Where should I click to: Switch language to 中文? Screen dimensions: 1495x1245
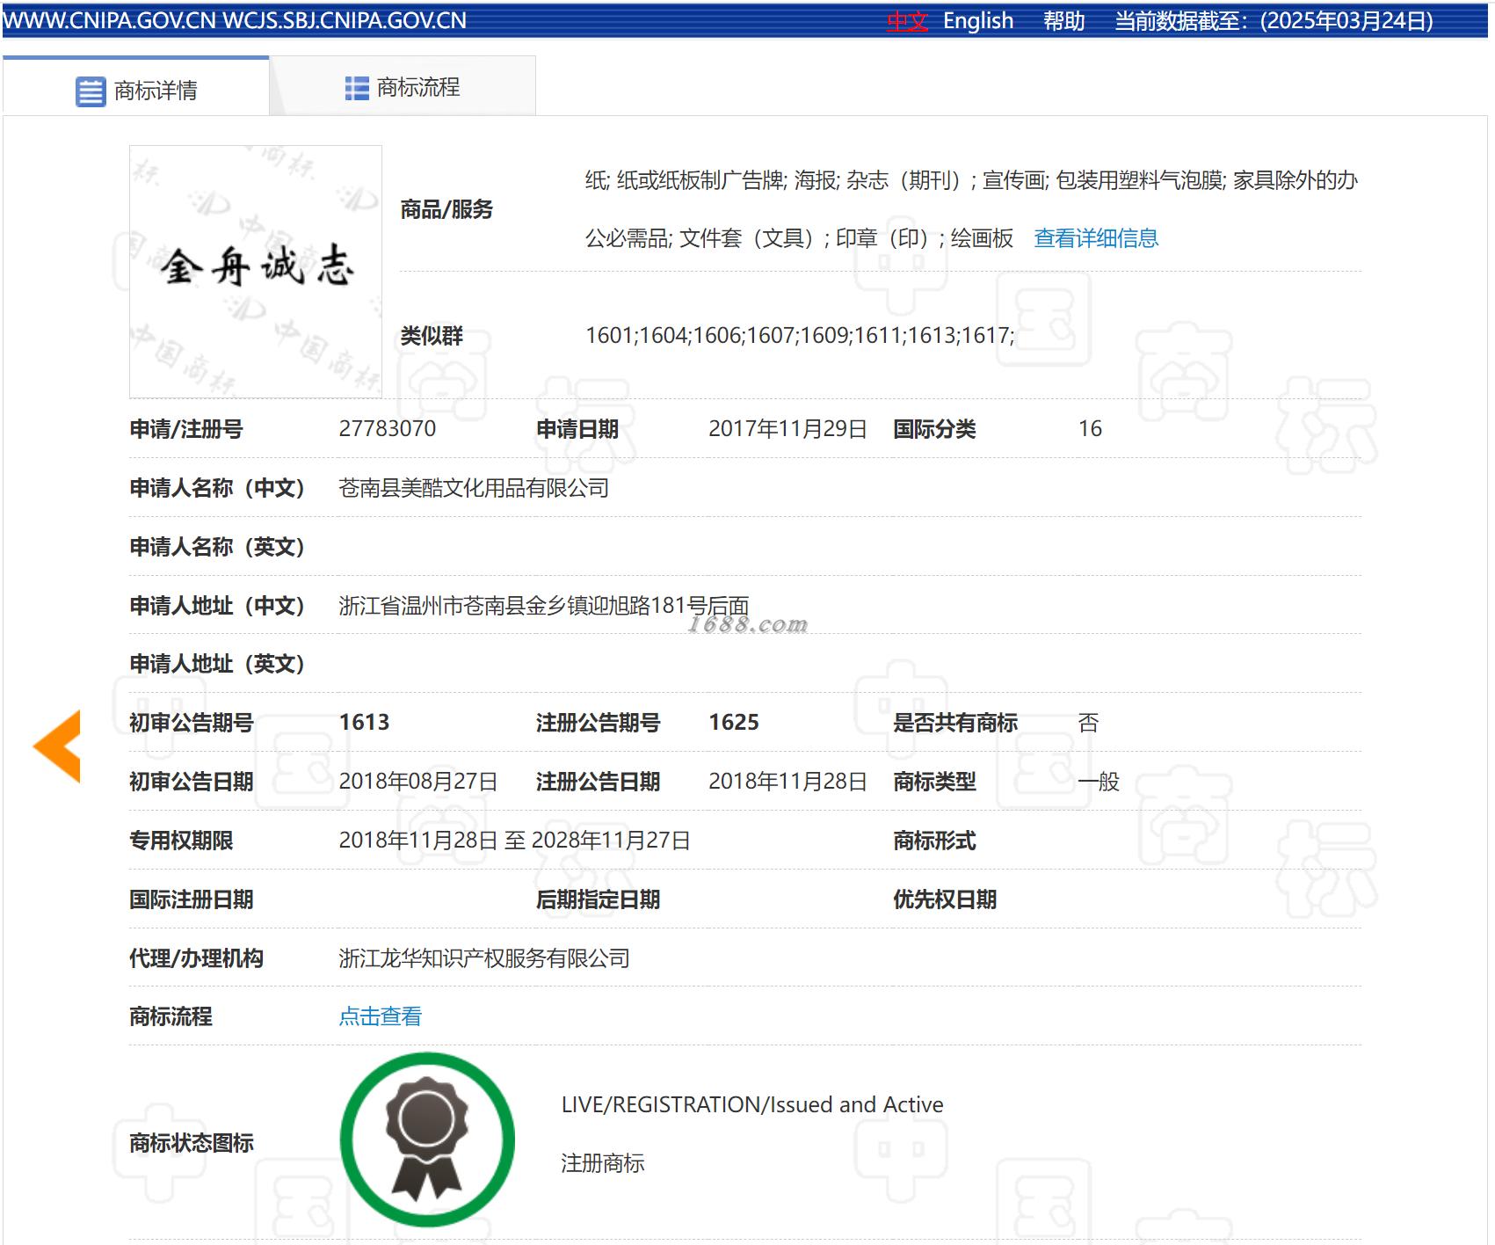pyautogui.click(x=907, y=21)
